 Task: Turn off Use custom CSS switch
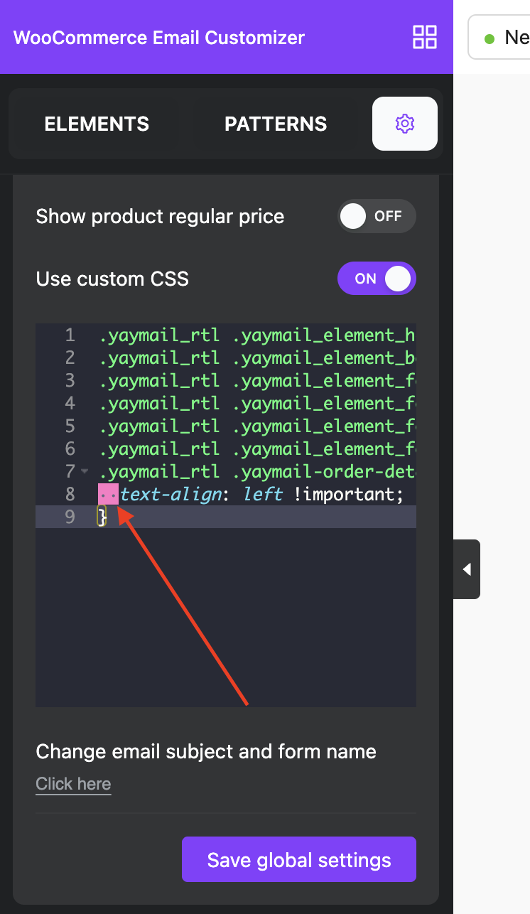click(x=377, y=278)
